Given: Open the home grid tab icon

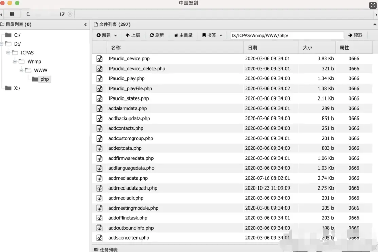Looking at the screenshot, I should click(12, 14).
